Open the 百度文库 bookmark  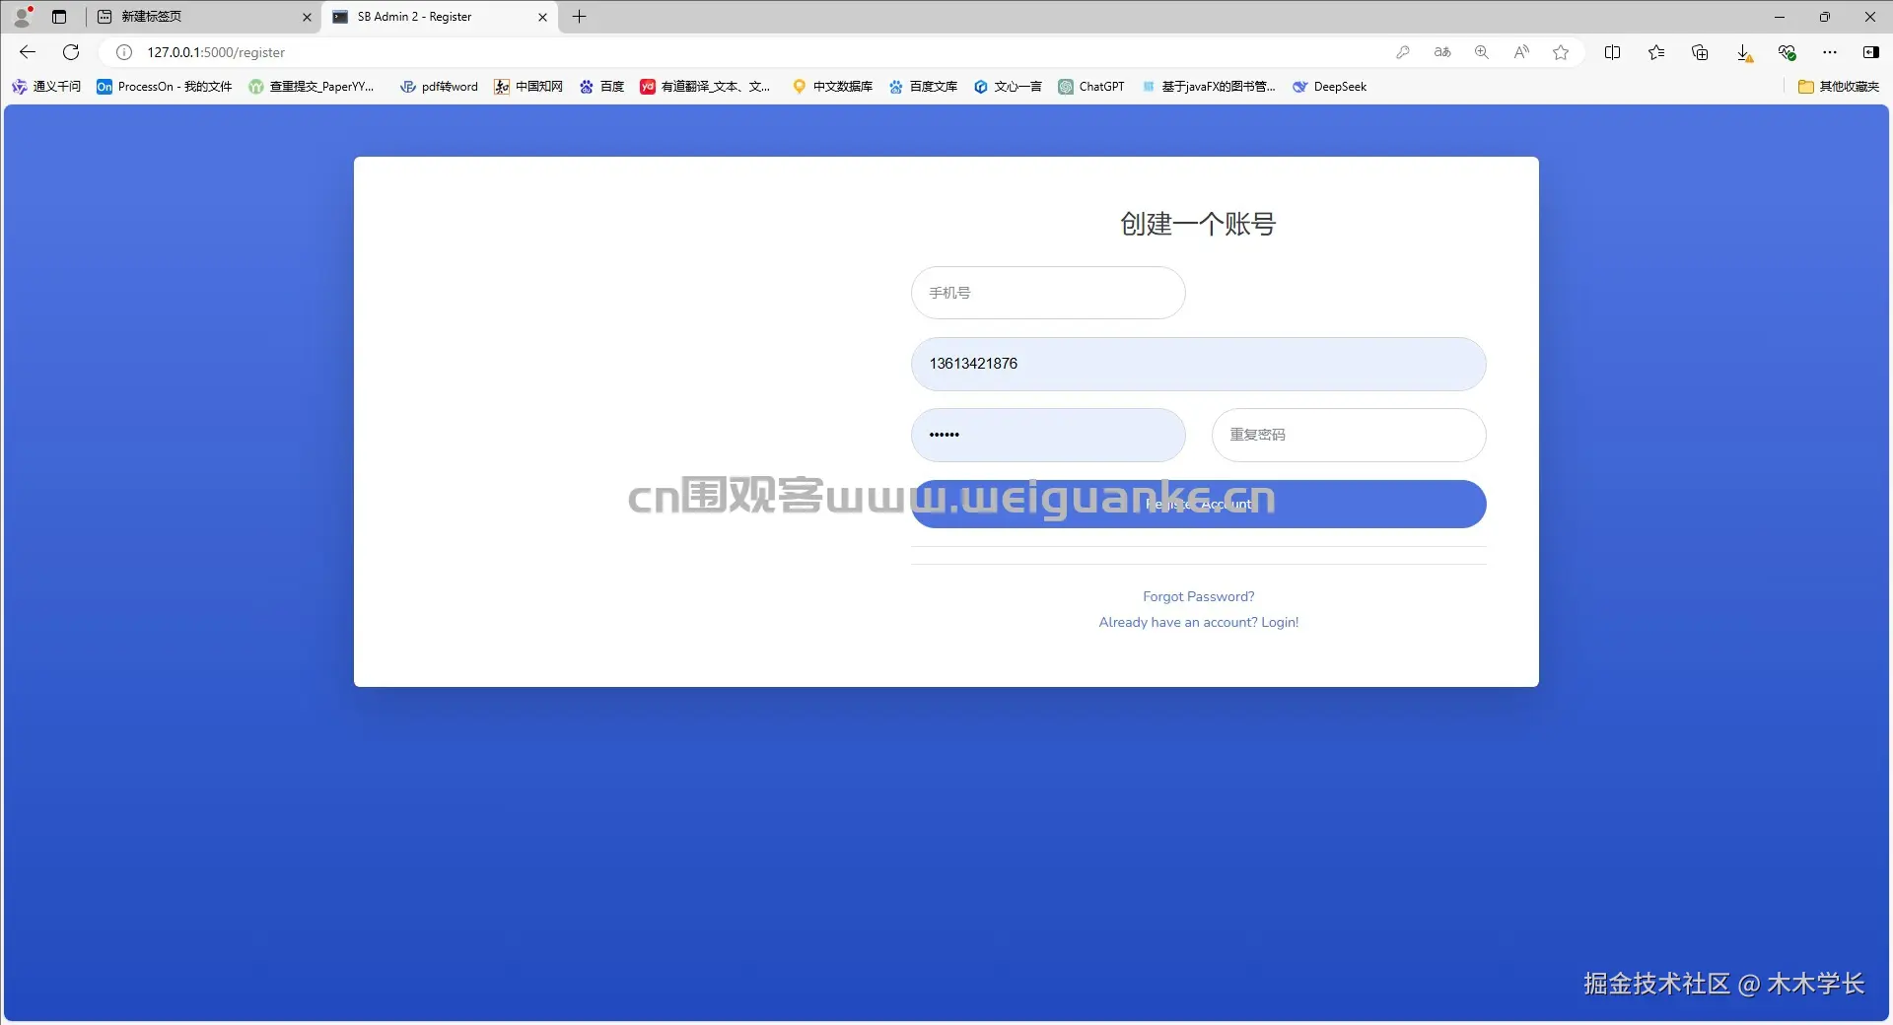924,87
